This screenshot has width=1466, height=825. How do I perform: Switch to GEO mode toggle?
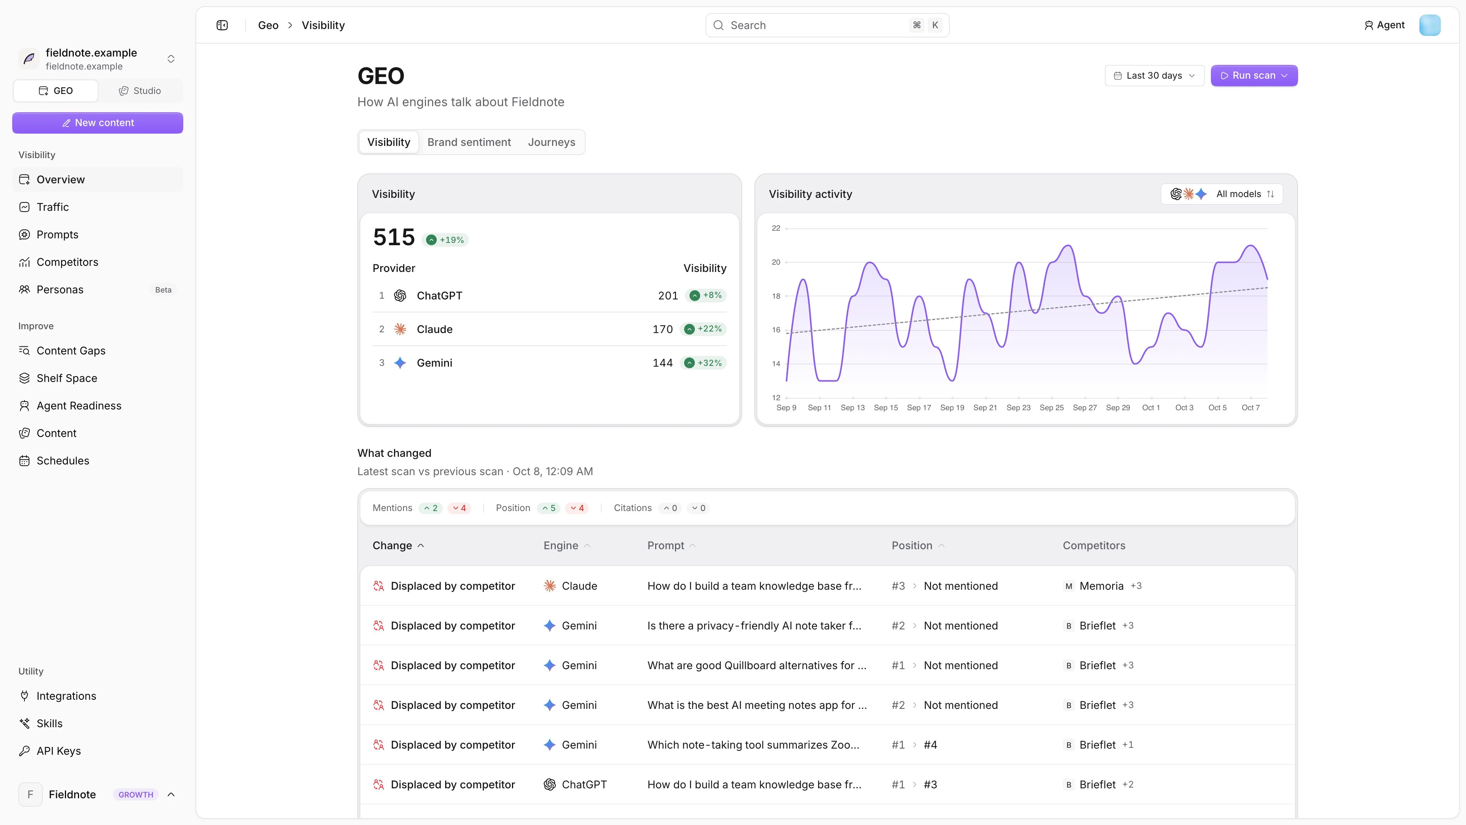56,91
